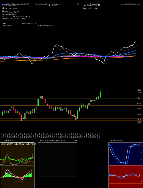
Task: Select the 67.56 price axis label
Action: pyautogui.click(x=139, y=103)
